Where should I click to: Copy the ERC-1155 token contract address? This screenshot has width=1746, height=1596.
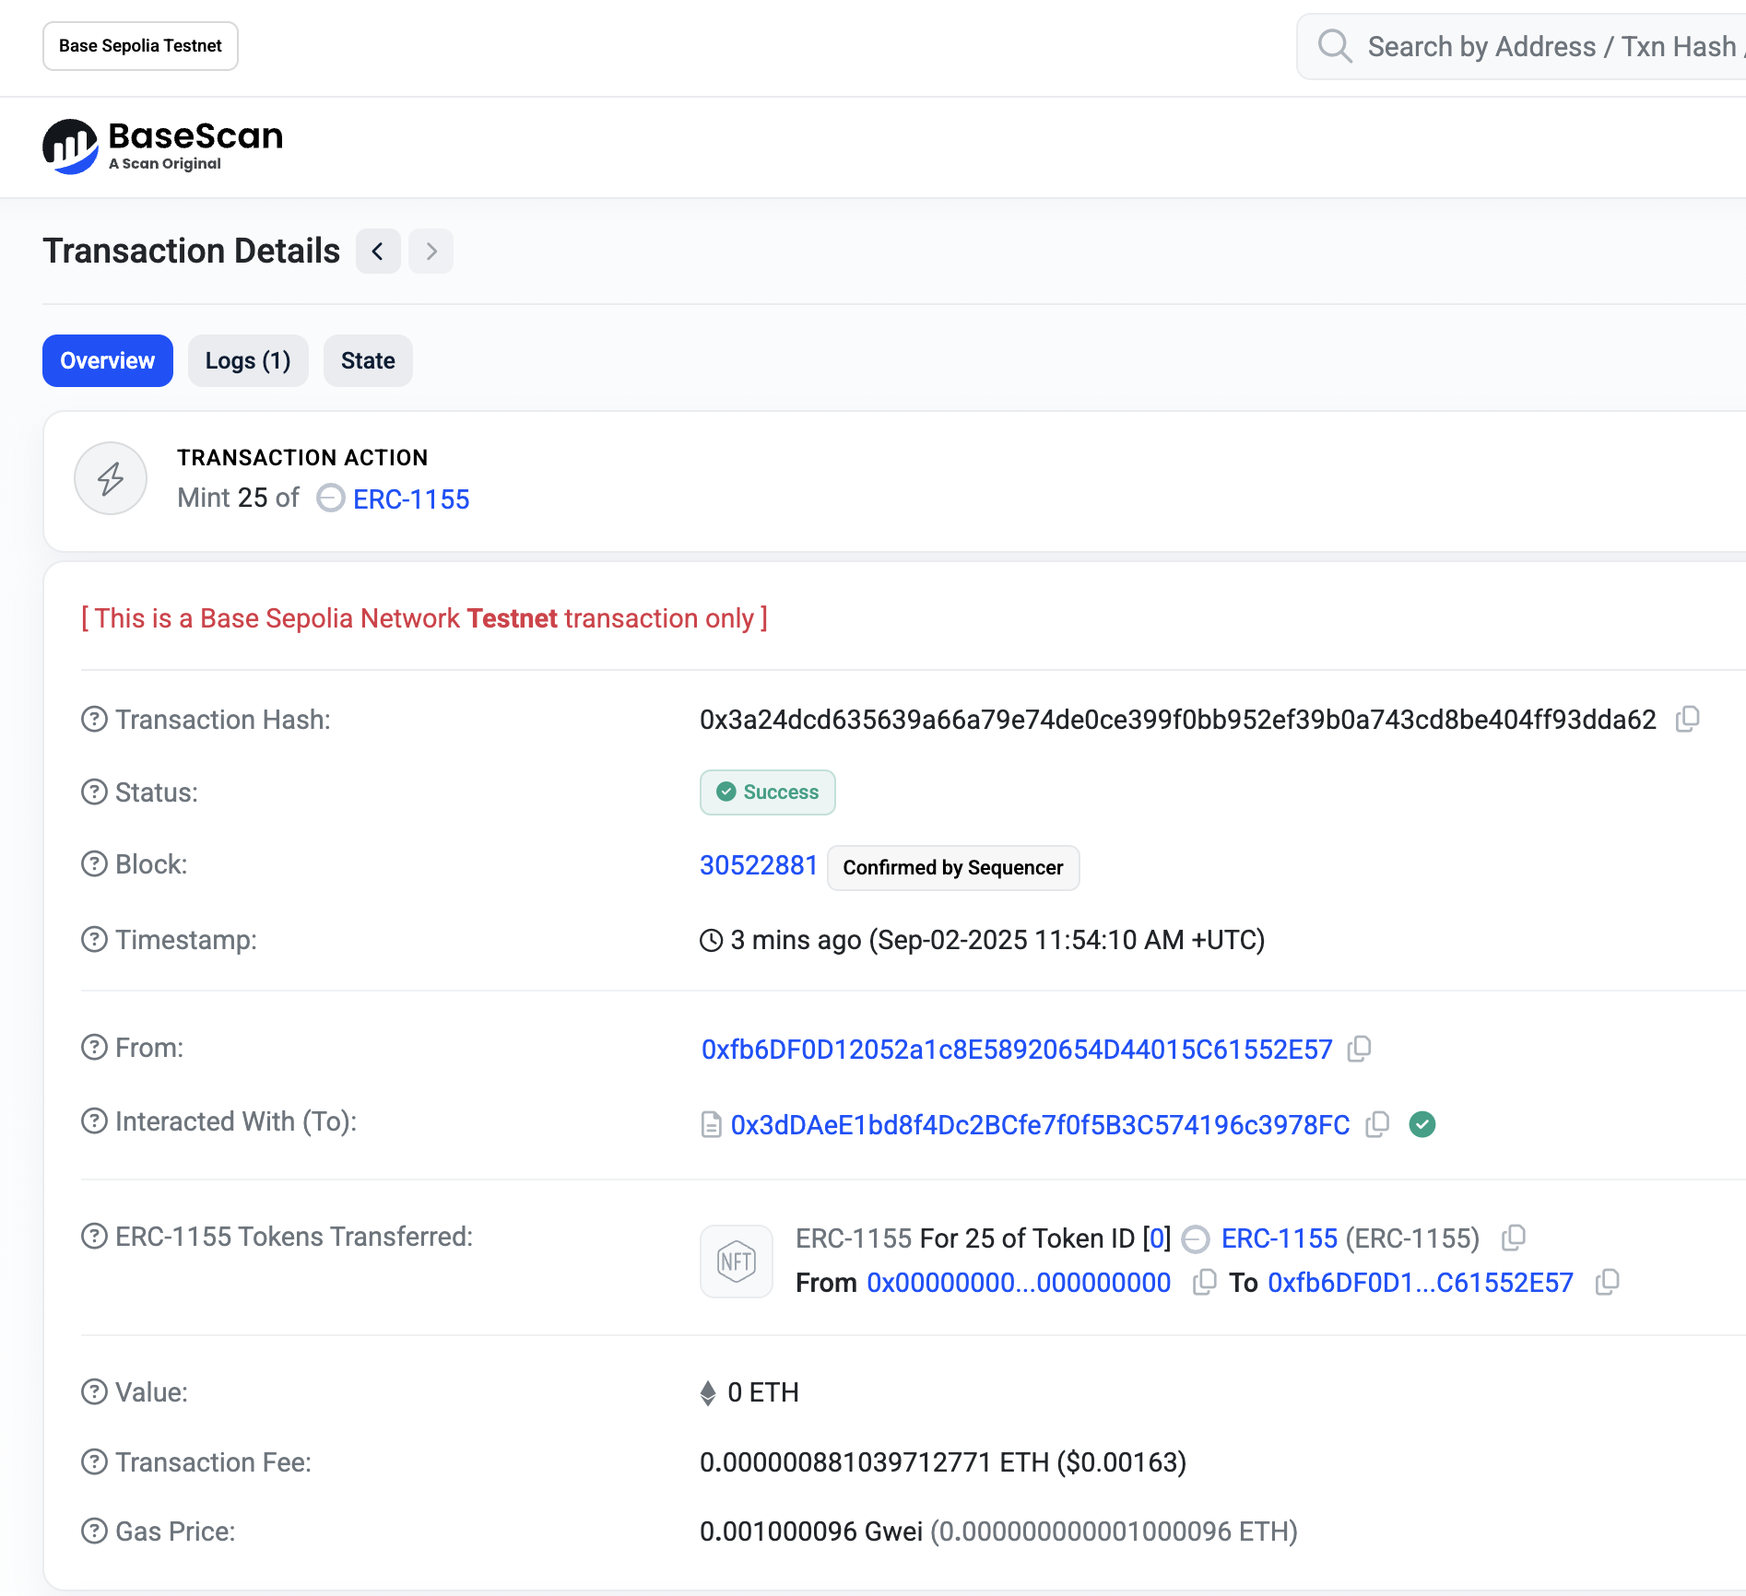tap(1513, 1238)
